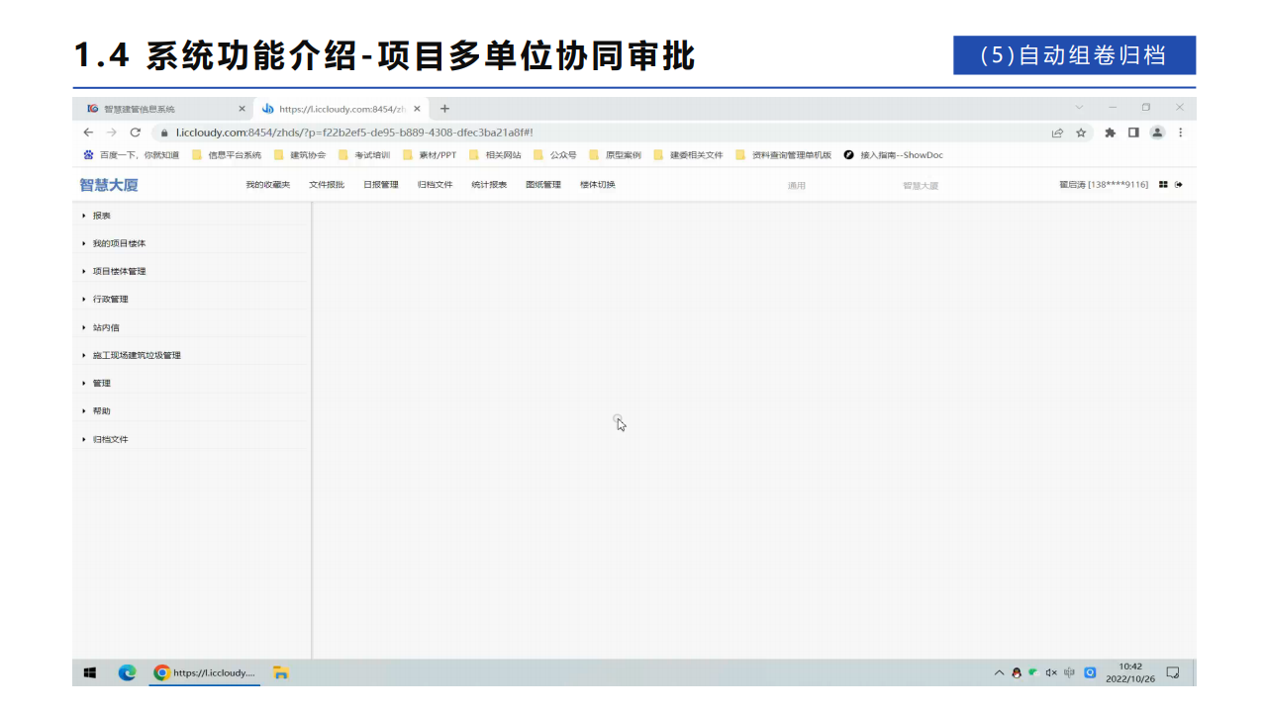Click the 中 input method tray icon
This screenshot has height=712, width=1267.
click(1070, 672)
